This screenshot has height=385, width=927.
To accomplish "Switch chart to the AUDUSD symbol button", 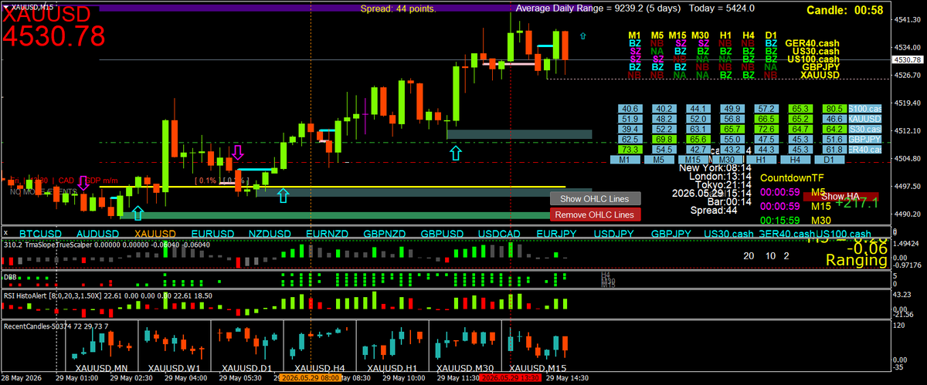I will pyautogui.click(x=97, y=233).
